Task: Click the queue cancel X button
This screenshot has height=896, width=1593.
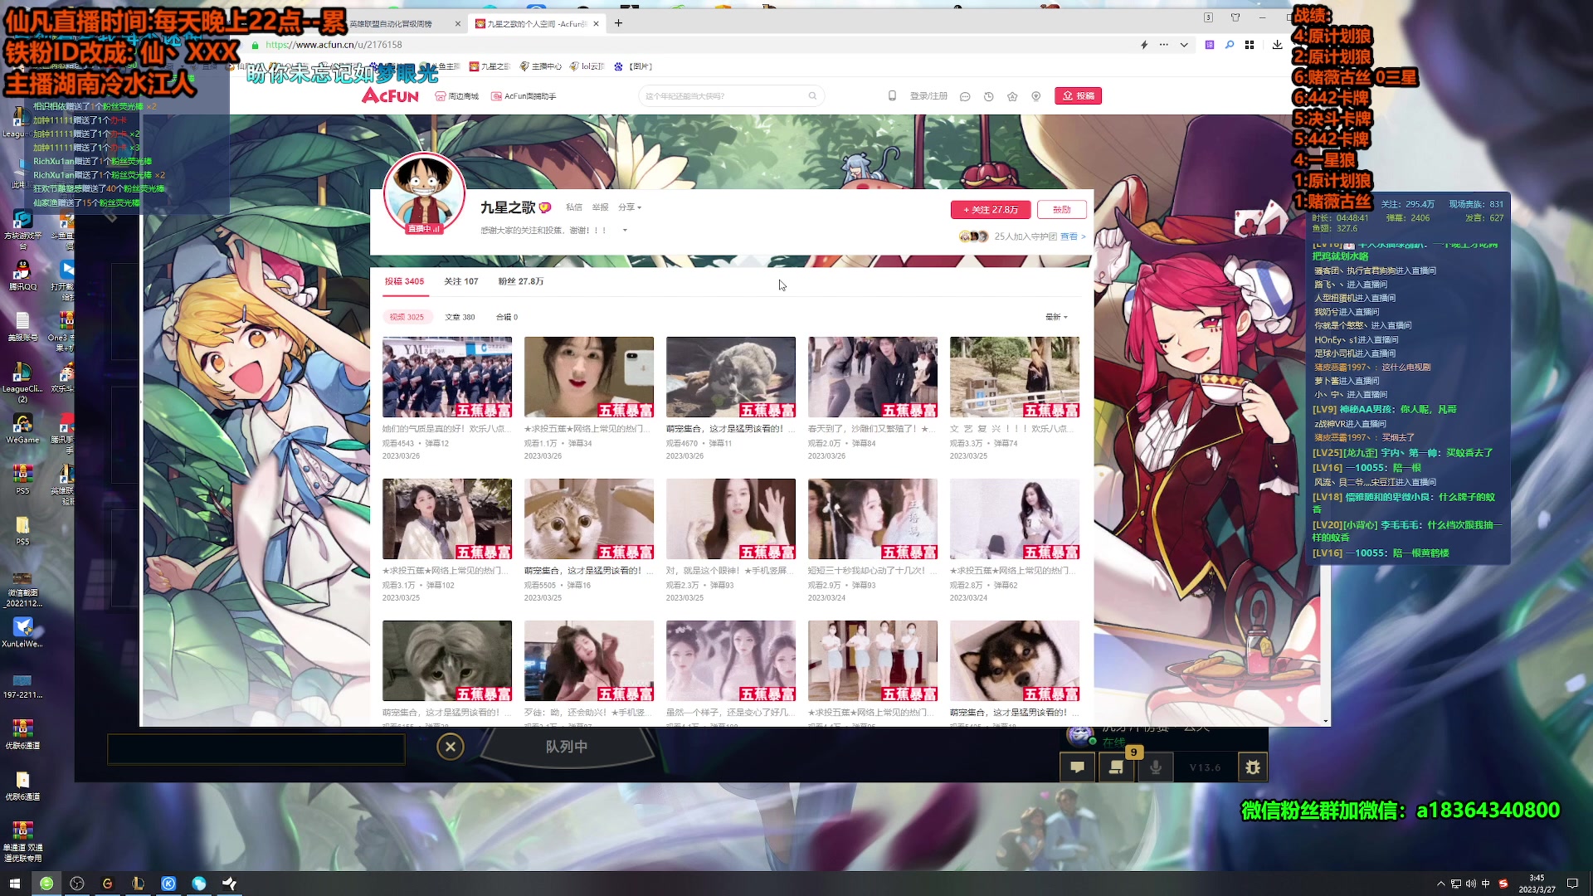Action: [x=450, y=747]
